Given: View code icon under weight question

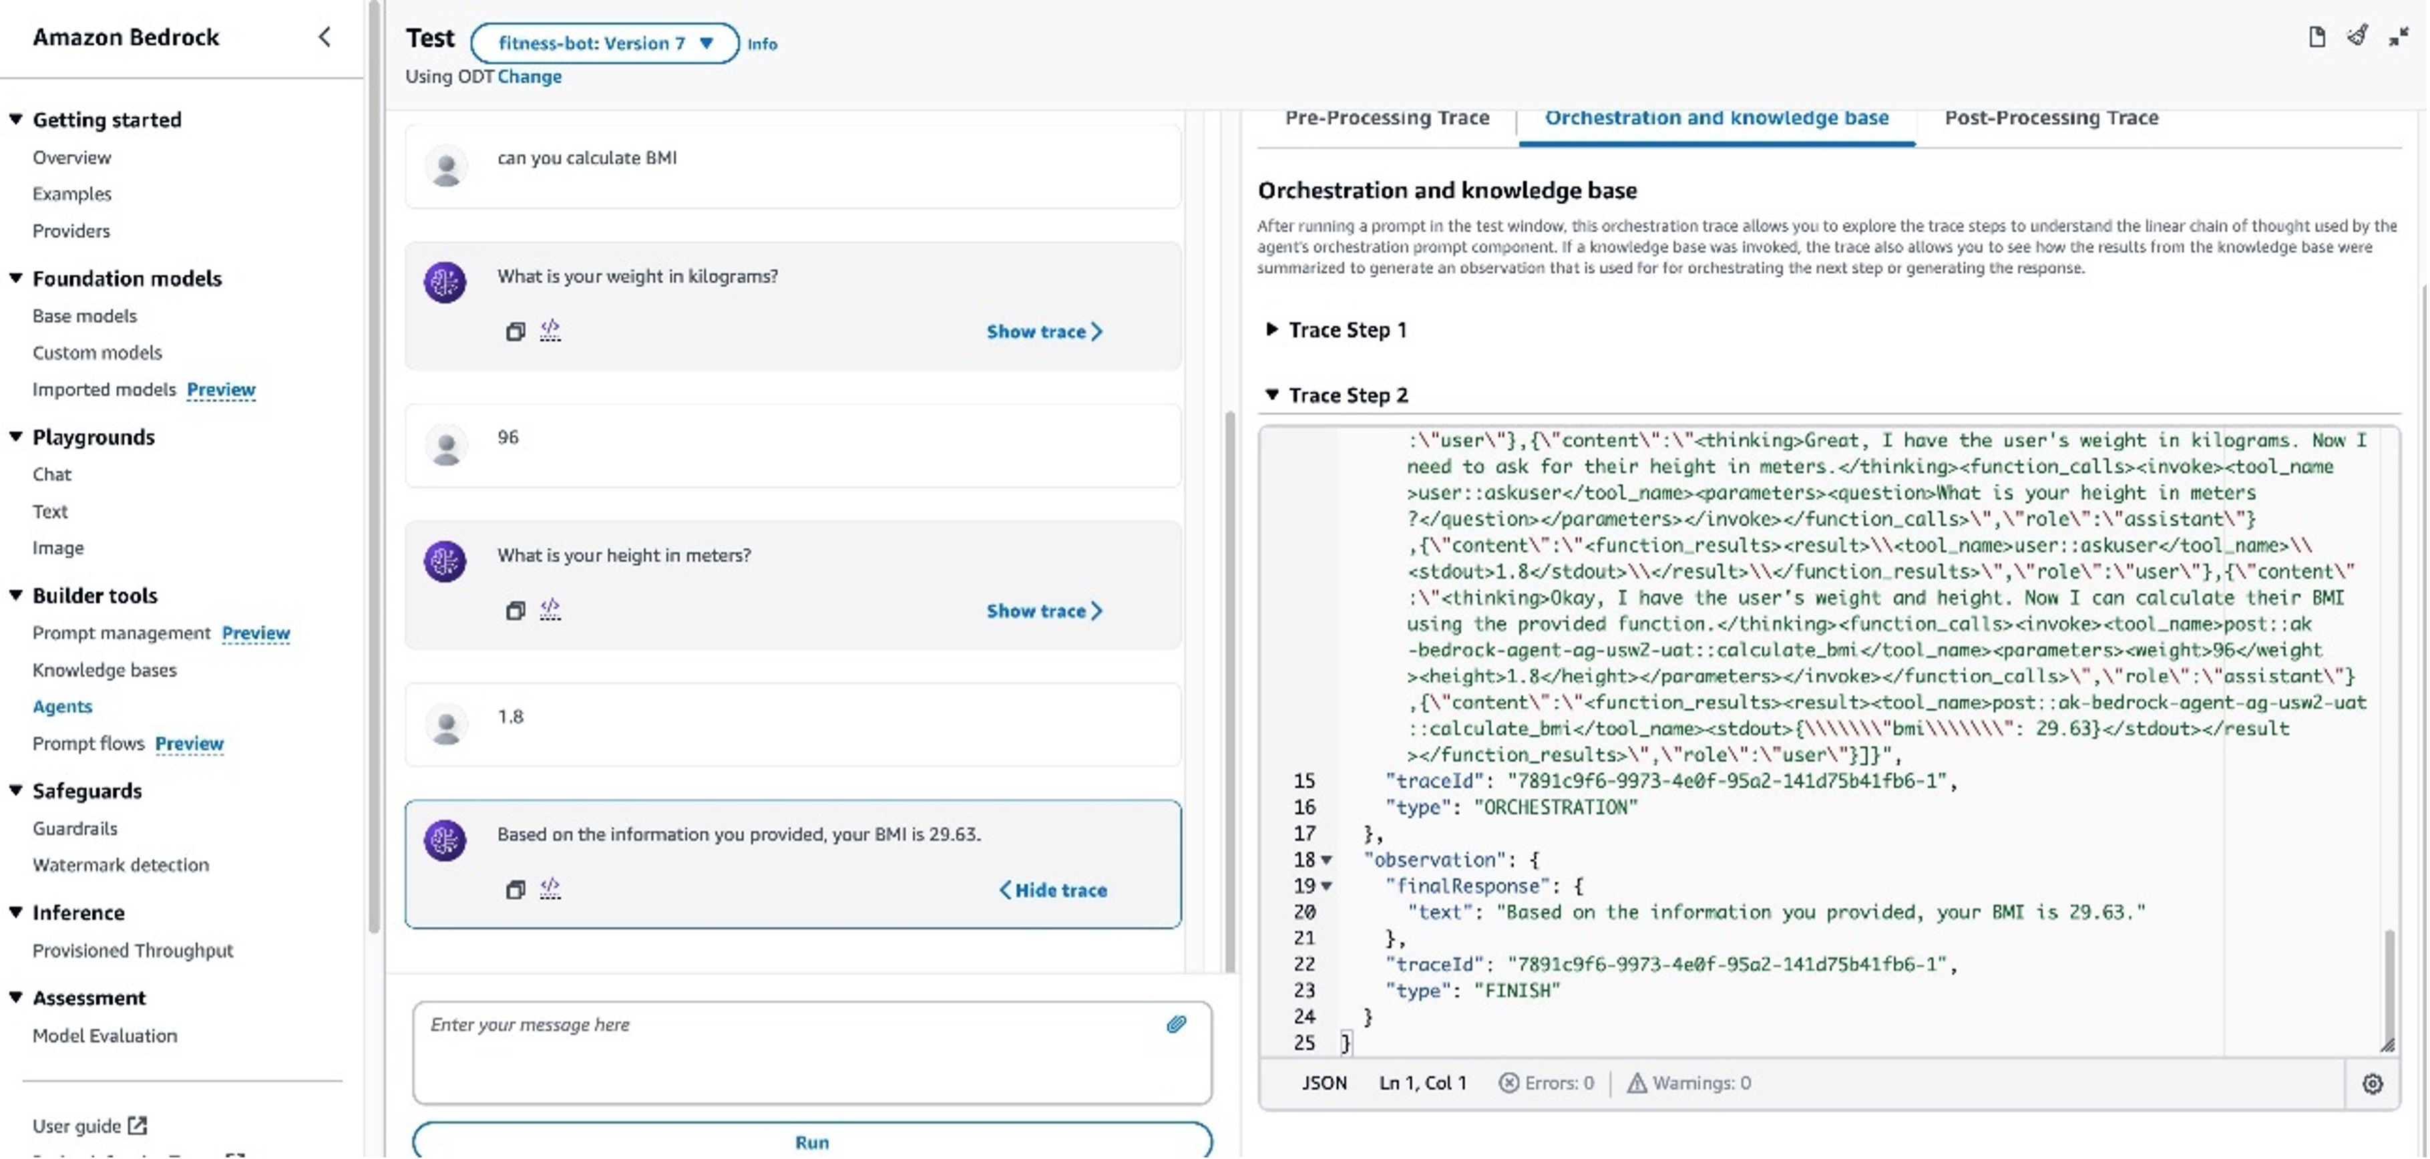Looking at the screenshot, I should (x=550, y=331).
